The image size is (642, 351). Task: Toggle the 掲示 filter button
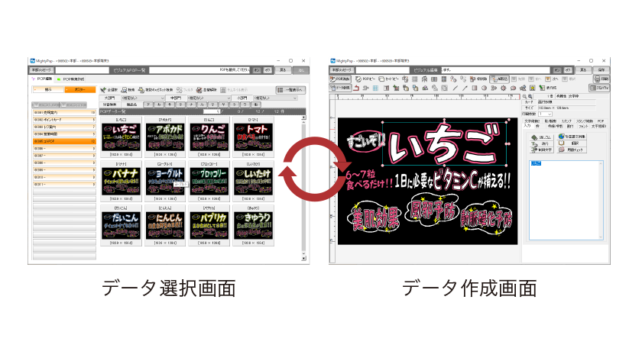coord(47,89)
